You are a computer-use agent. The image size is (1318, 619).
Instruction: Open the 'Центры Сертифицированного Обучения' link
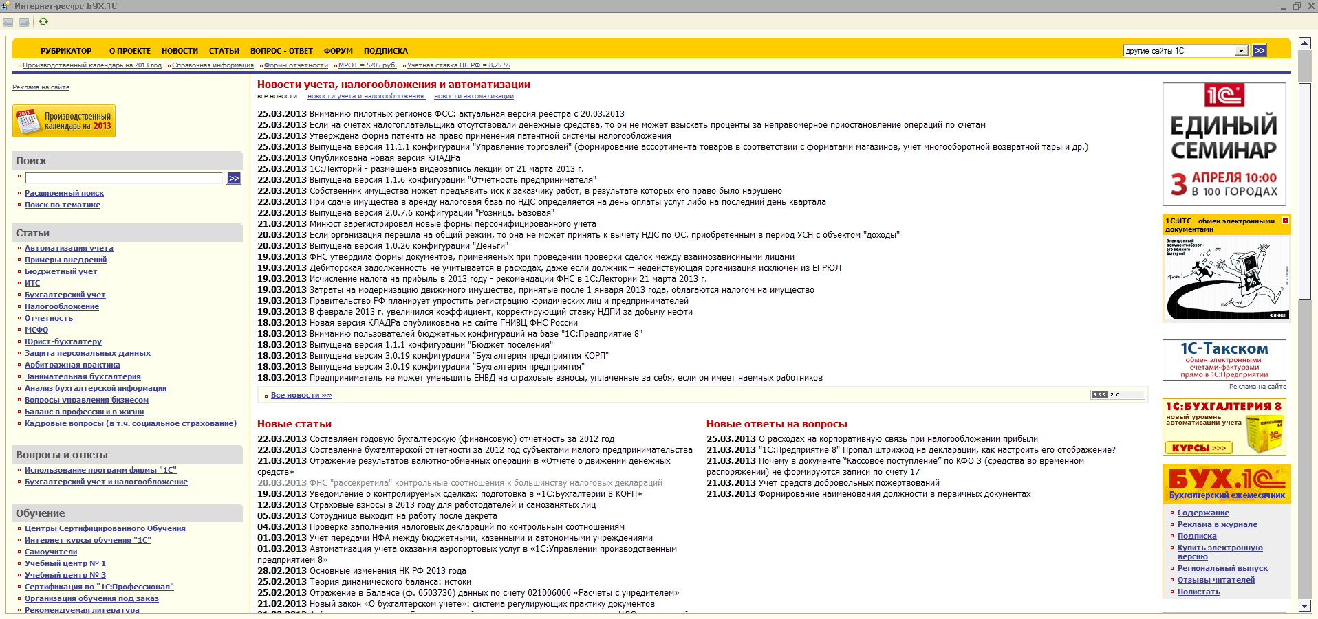(x=105, y=528)
